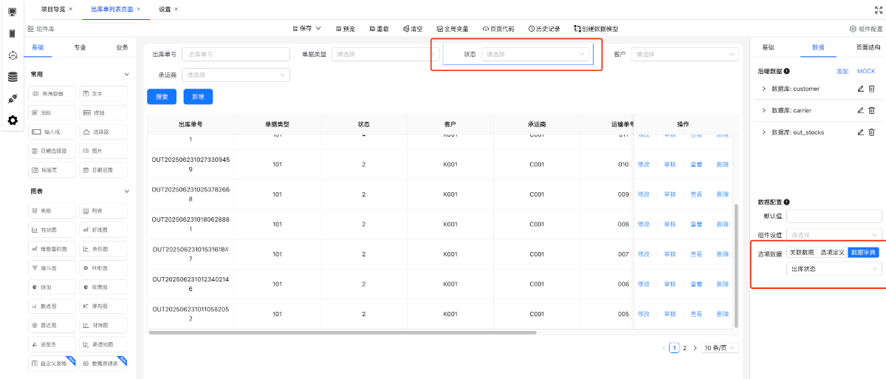Viewport: 886px width, 379px height.
Task: Select the 按钮 button component
Action: click(103, 113)
